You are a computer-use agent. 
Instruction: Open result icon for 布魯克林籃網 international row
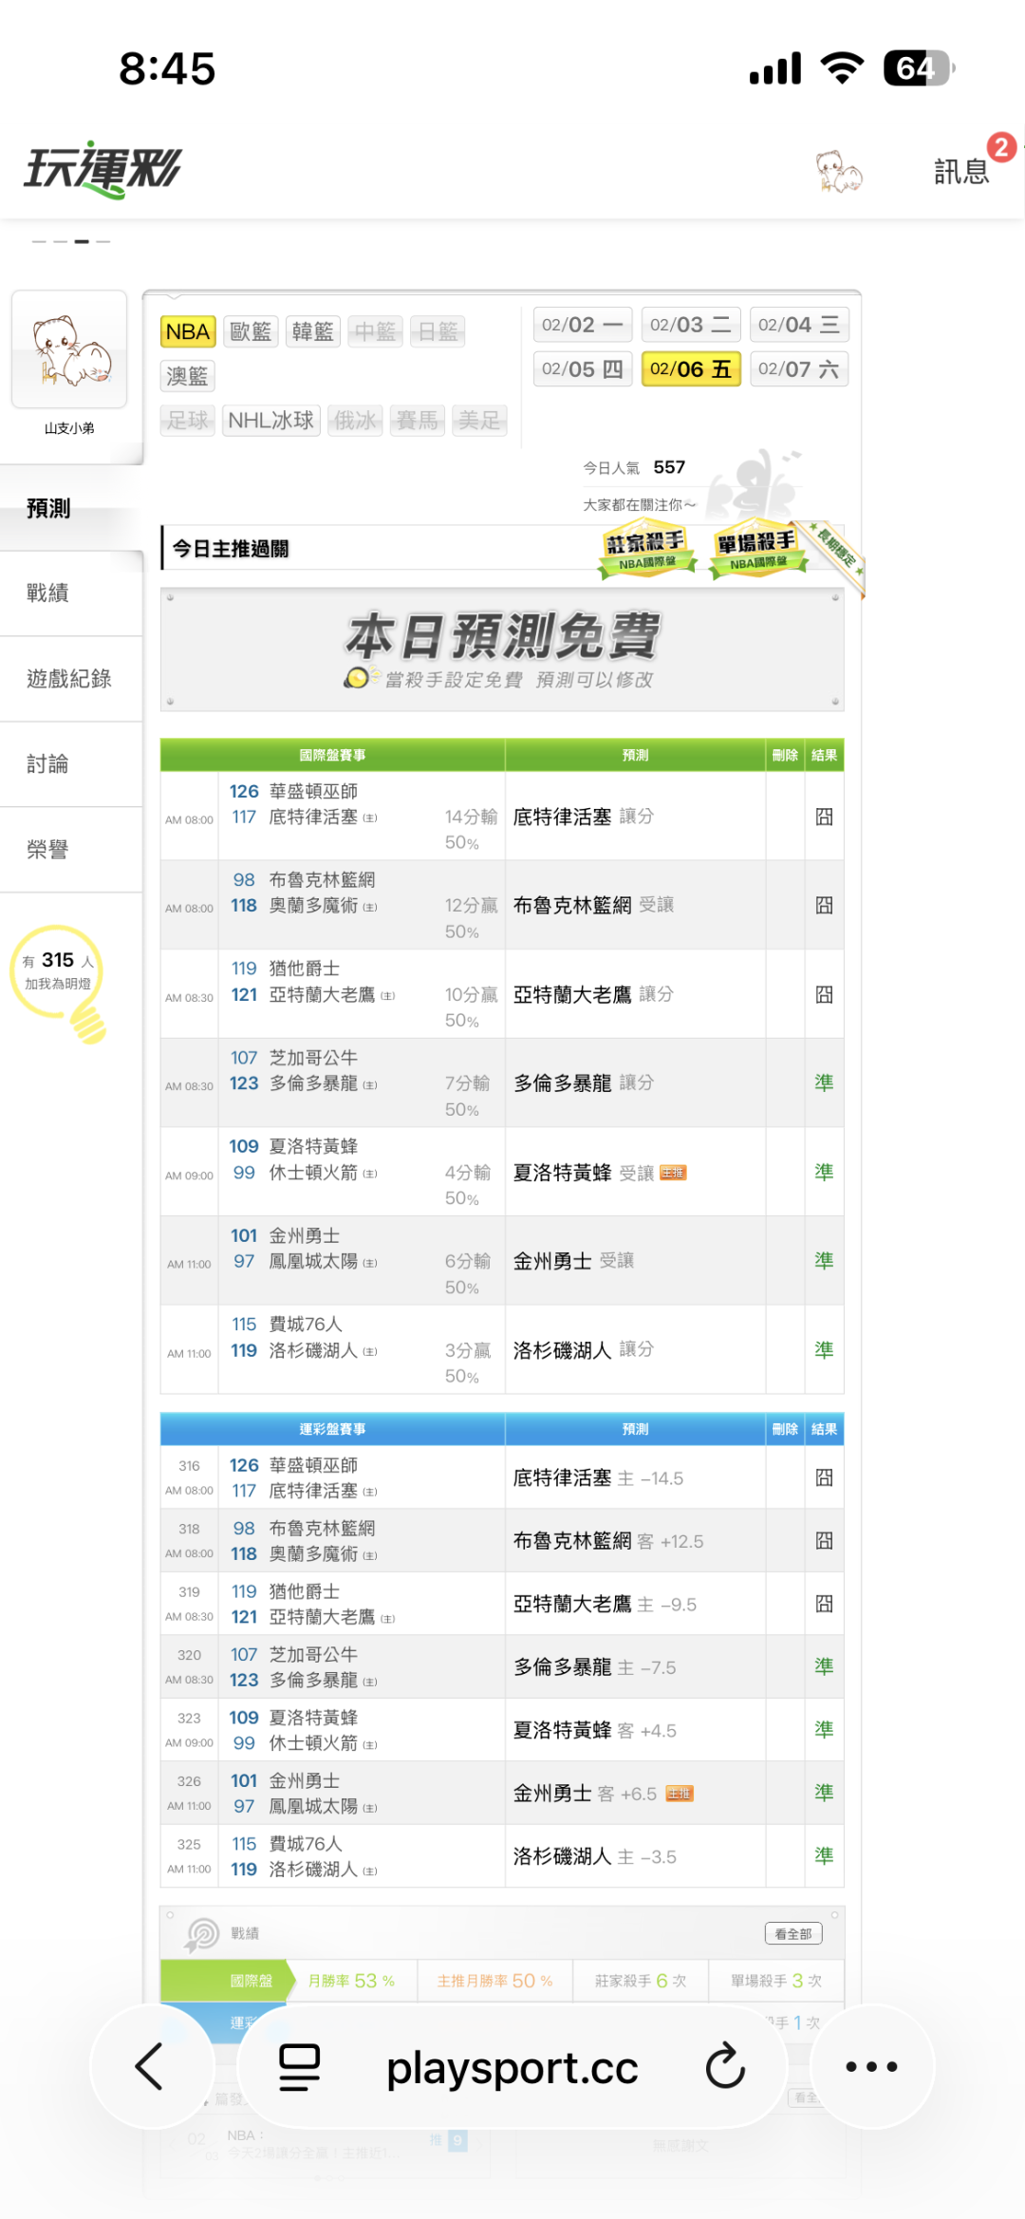click(824, 905)
